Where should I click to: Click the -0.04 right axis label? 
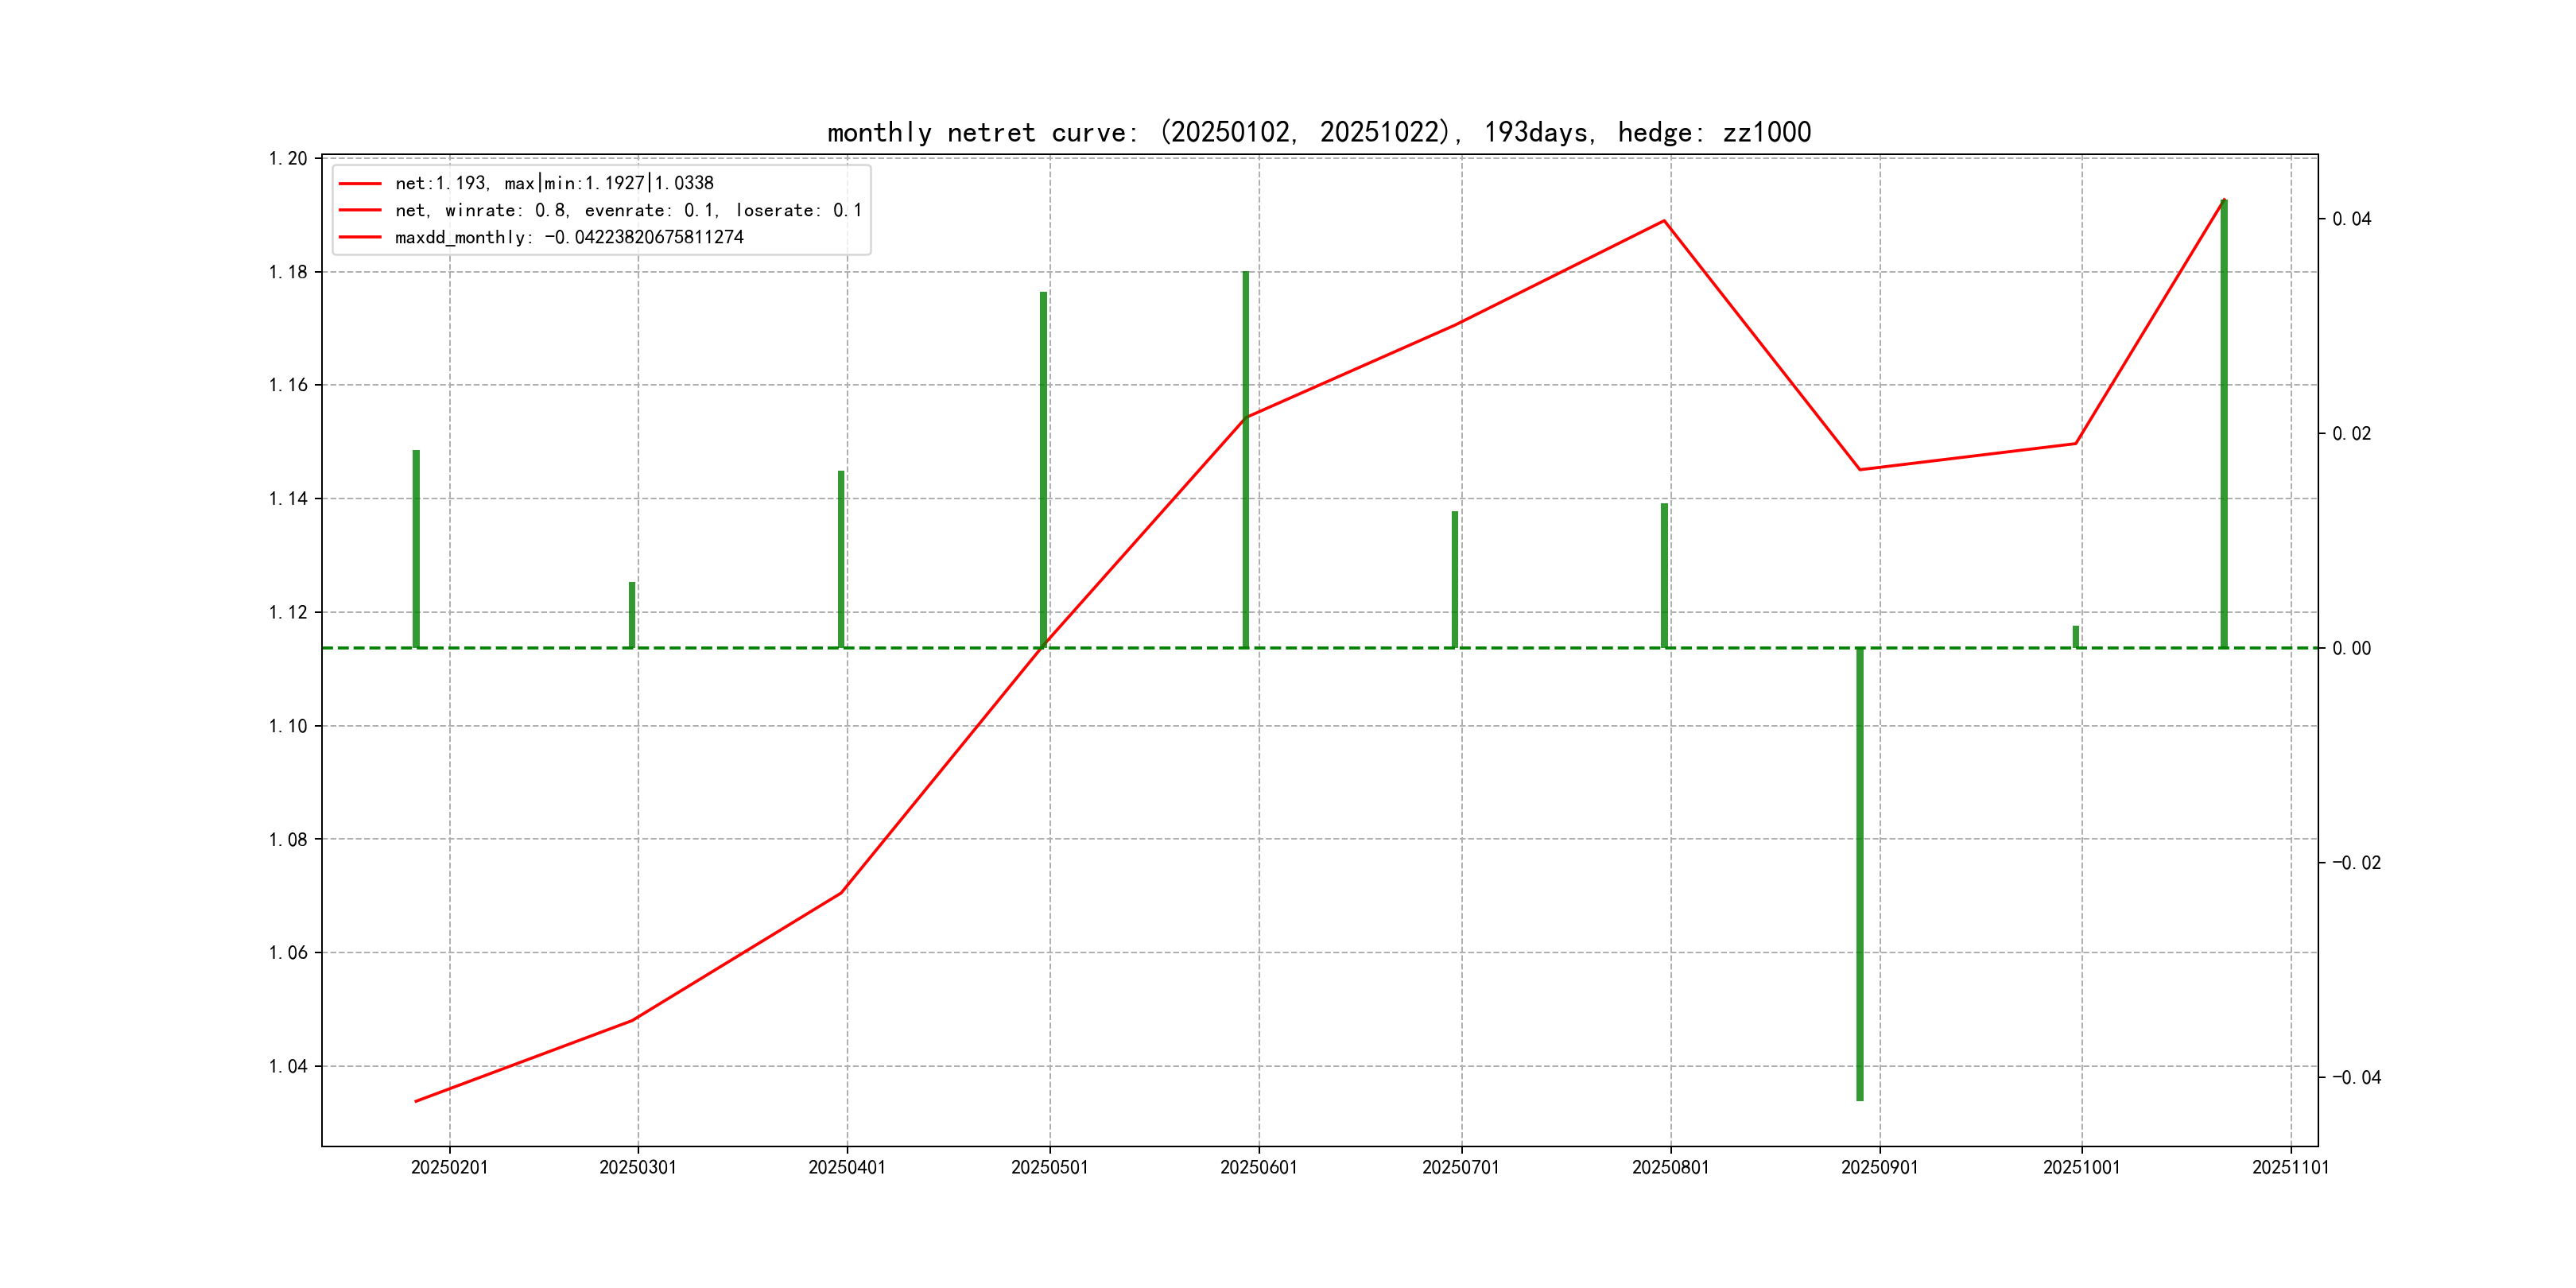tap(2356, 1077)
